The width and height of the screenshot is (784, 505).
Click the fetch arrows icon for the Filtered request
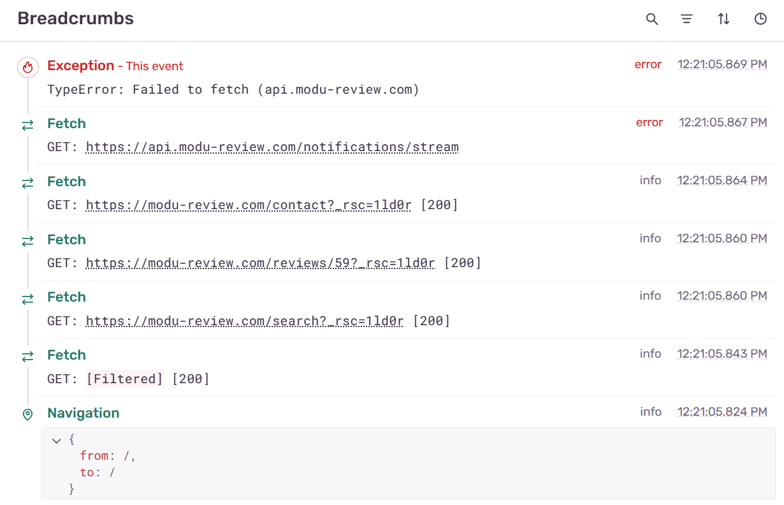(27, 357)
